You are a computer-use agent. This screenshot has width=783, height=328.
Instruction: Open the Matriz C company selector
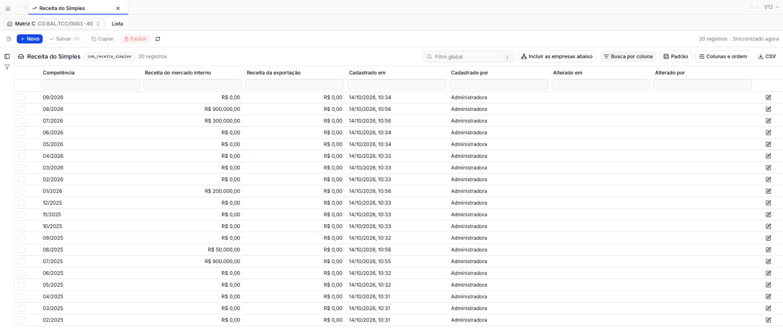click(54, 23)
